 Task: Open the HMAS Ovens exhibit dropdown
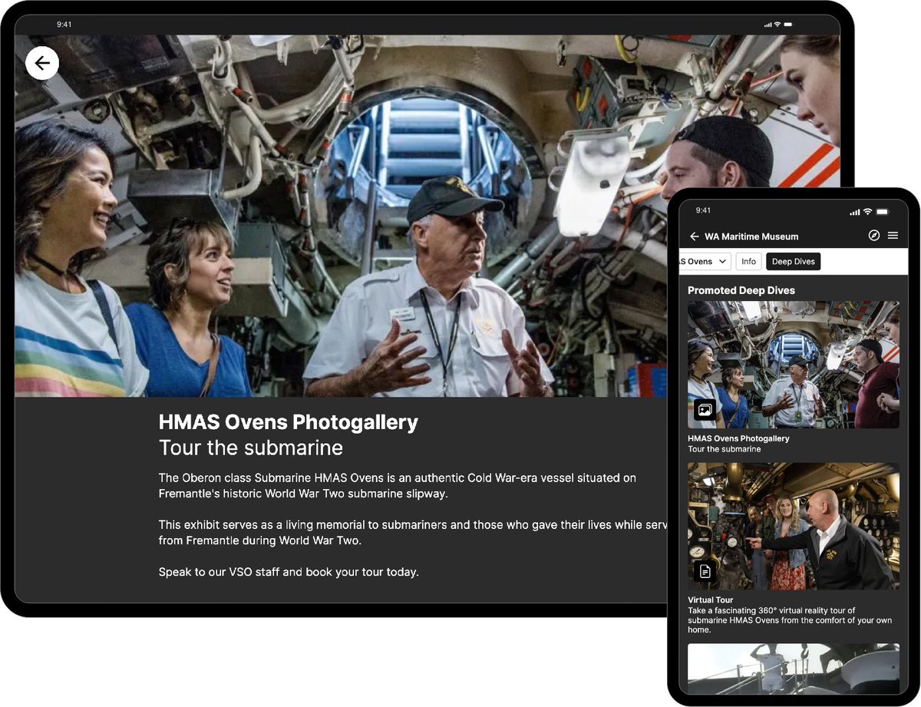(702, 261)
